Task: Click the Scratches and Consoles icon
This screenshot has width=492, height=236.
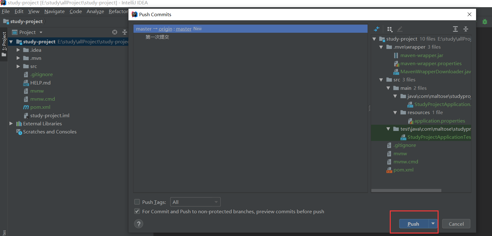Action: tap(19, 132)
